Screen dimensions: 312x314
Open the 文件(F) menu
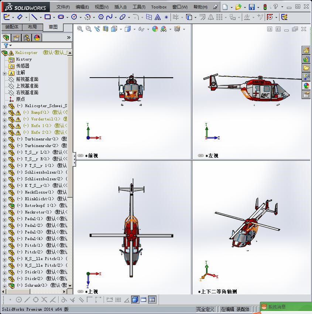[x=63, y=7]
